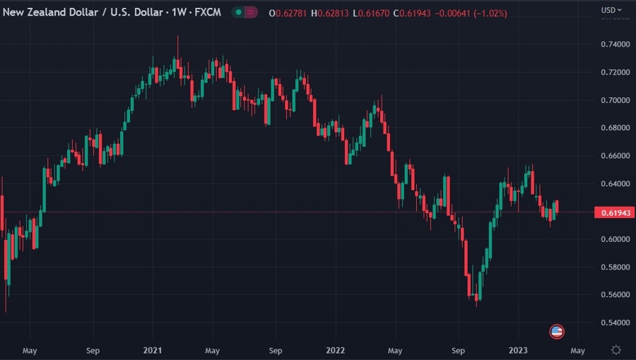Screen dimensions: 636x360
Task: Click the Sep label just before 2021
Action: [x=93, y=350]
